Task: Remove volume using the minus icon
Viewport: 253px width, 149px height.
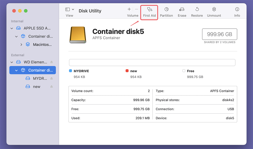Action: pos(137,9)
